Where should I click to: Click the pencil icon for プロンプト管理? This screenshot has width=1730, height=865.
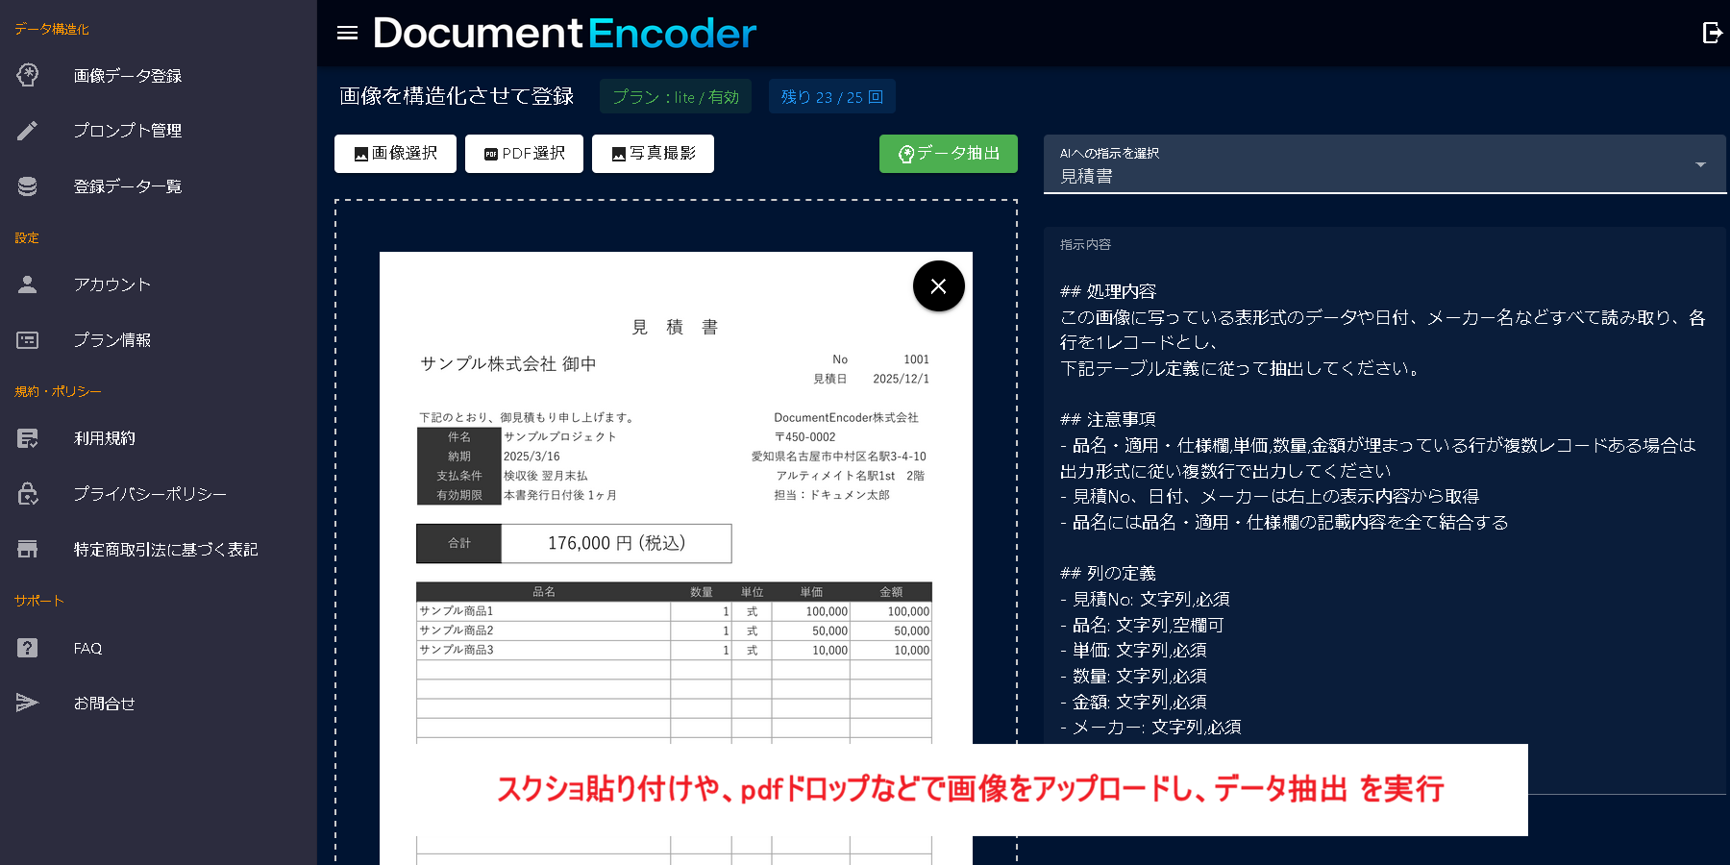click(28, 131)
